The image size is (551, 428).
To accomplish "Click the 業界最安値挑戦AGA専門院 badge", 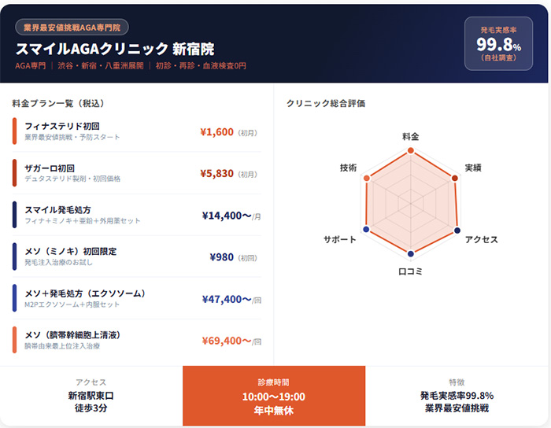I will click(x=72, y=27).
